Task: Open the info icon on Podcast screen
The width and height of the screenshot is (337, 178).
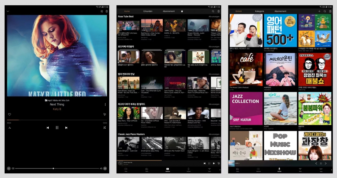Action: click(330, 11)
